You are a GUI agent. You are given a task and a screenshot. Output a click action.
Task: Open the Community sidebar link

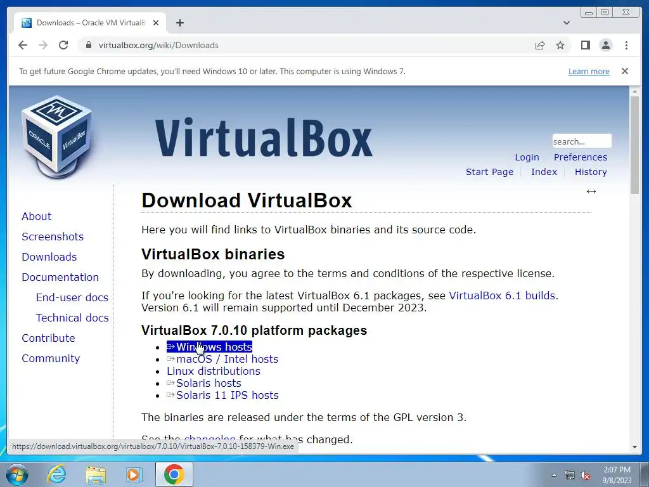coord(51,358)
